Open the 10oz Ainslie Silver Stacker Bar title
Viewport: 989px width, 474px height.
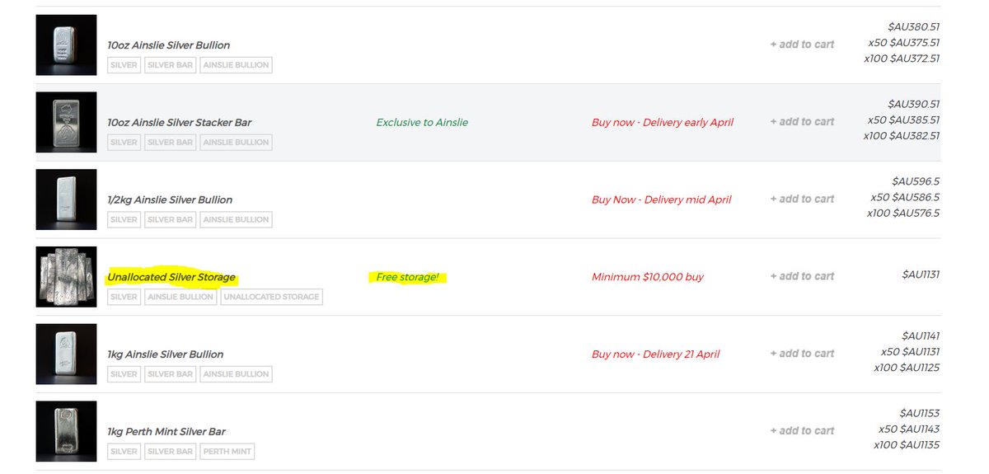tap(179, 123)
